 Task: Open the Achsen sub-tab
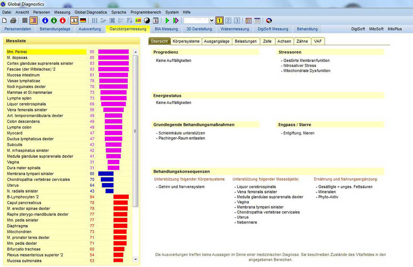284,41
